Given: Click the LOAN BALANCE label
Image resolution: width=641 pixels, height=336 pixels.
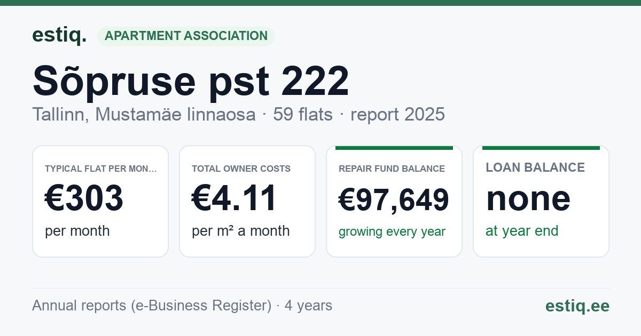Looking at the screenshot, I should point(535,167).
